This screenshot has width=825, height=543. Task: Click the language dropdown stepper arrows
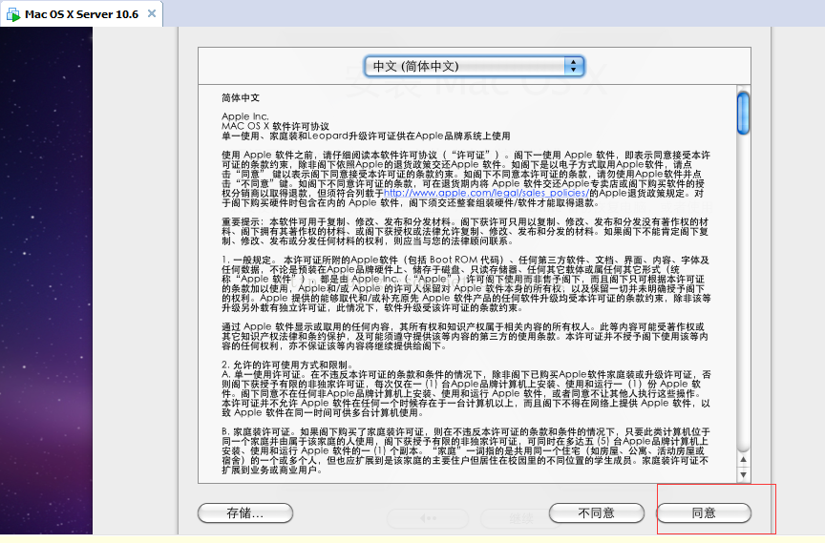click(x=574, y=66)
